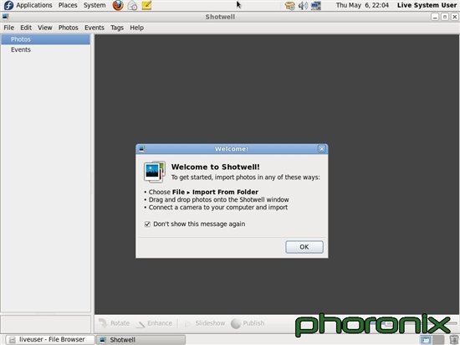The height and width of the screenshot is (345, 460).
Task: Click the Enhance toolbar button
Action: pos(155,323)
